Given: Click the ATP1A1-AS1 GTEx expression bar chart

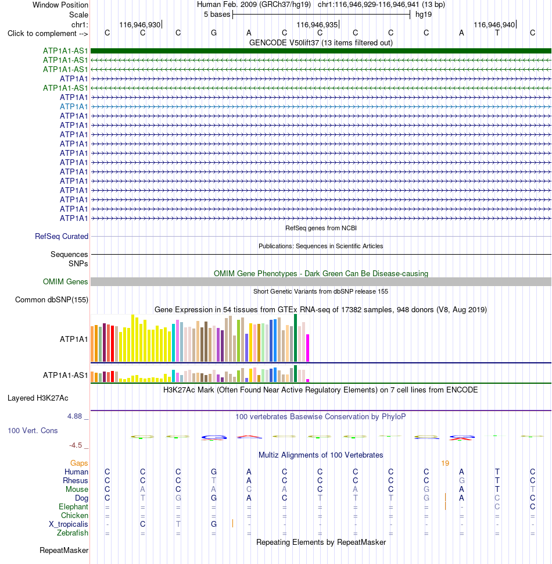Looking at the screenshot, I should coord(200,374).
